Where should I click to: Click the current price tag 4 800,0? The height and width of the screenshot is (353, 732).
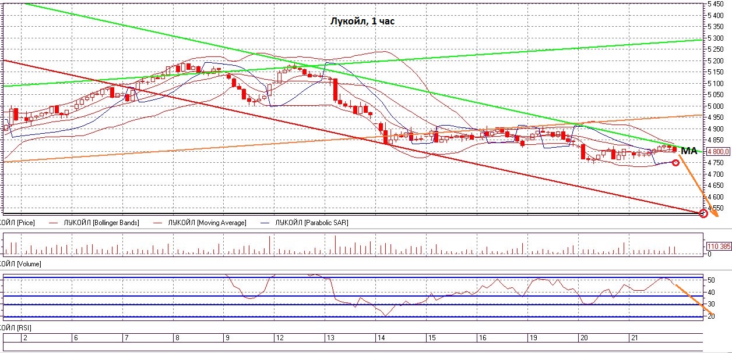tap(719, 151)
